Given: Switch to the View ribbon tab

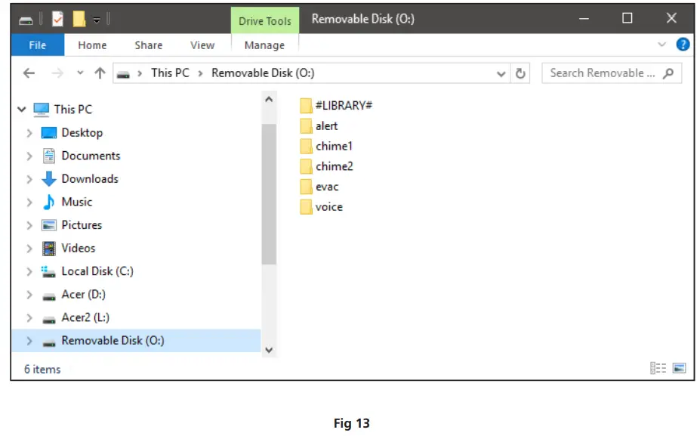Looking at the screenshot, I should click(x=202, y=45).
